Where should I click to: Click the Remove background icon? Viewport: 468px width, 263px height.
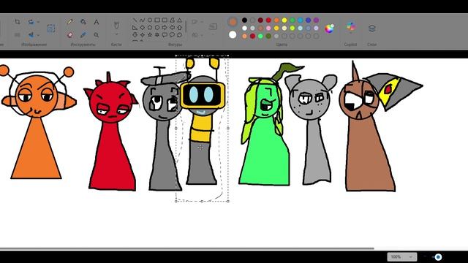click(x=51, y=28)
